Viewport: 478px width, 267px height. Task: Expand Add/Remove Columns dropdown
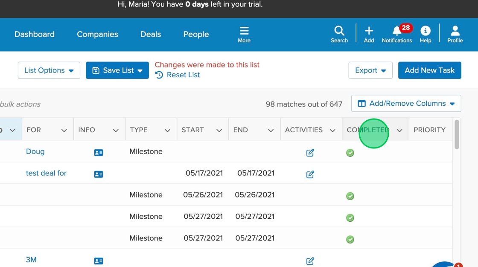click(406, 104)
